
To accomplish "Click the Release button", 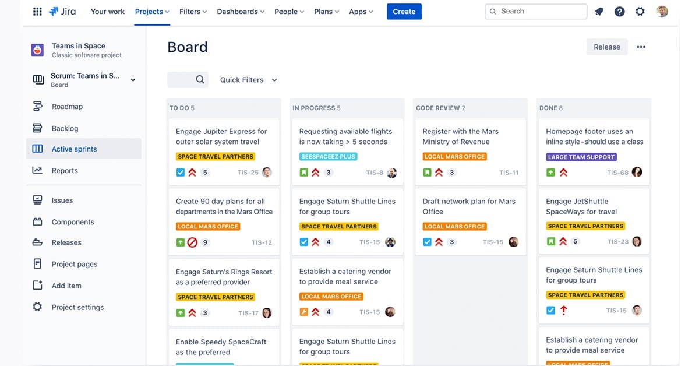I will (x=606, y=47).
